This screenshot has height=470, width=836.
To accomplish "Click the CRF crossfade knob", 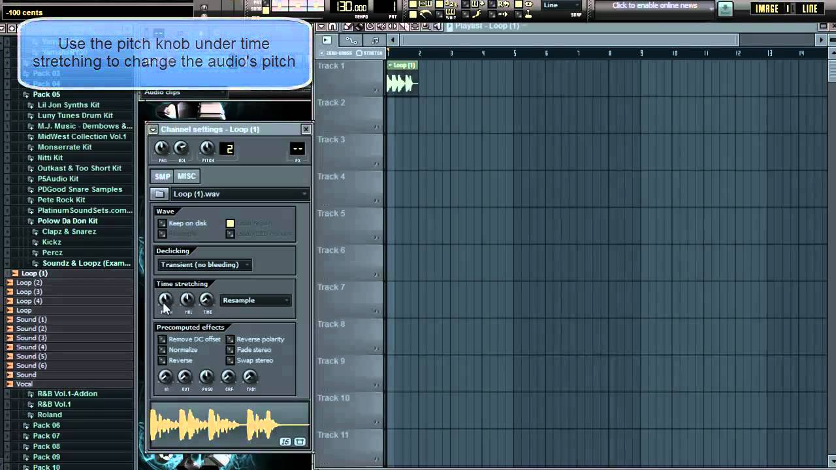I will [x=228, y=377].
